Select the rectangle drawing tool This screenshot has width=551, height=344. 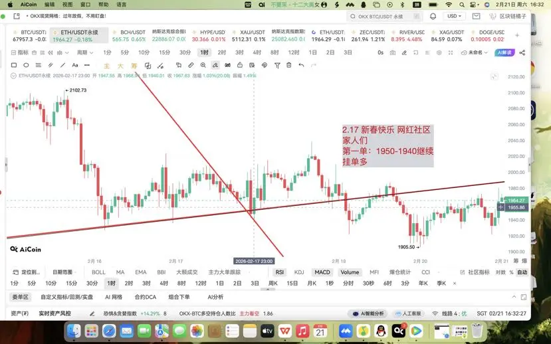14,65
